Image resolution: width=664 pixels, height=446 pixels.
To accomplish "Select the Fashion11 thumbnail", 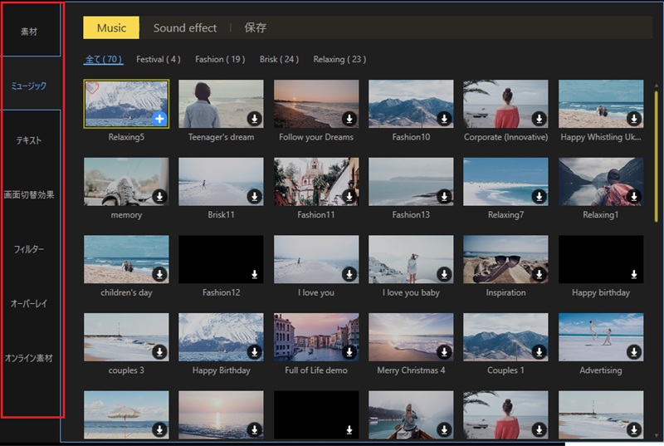I will [316, 182].
